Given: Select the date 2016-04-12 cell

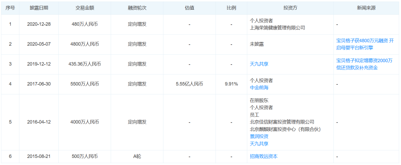Looking at the screenshot, I should click(x=39, y=122).
